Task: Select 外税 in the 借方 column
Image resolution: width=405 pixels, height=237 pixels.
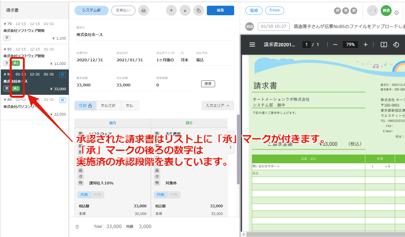Action: pyautogui.click(x=97, y=195)
